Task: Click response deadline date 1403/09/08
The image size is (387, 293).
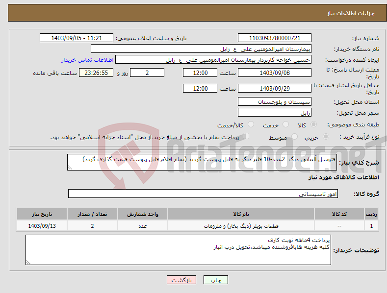Action: [275, 73]
